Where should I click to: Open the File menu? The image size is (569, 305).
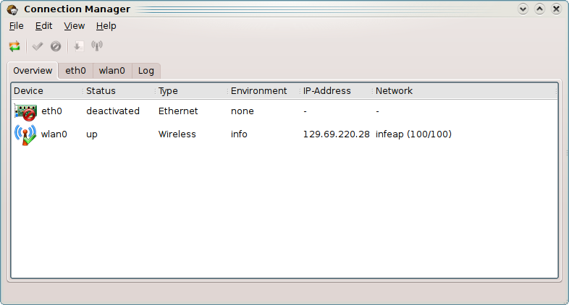coord(17,26)
